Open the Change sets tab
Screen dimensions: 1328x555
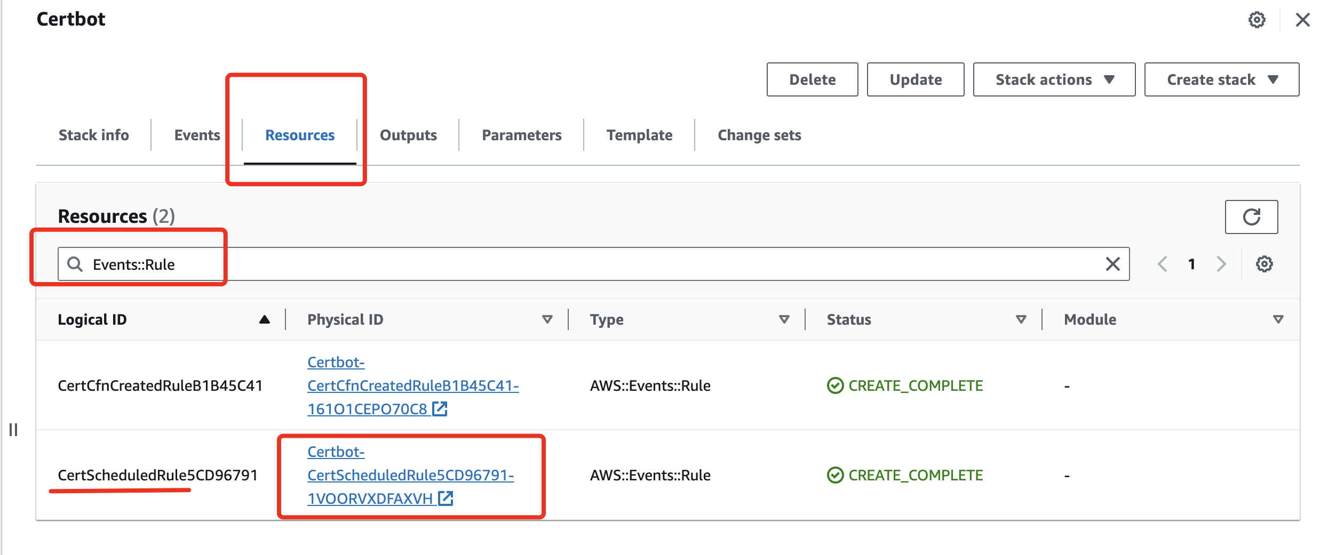coord(759,135)
